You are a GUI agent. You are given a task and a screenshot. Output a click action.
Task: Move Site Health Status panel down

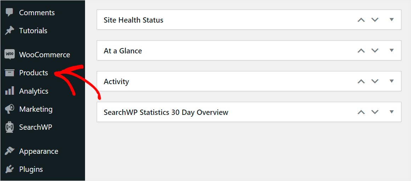(375, 20)
